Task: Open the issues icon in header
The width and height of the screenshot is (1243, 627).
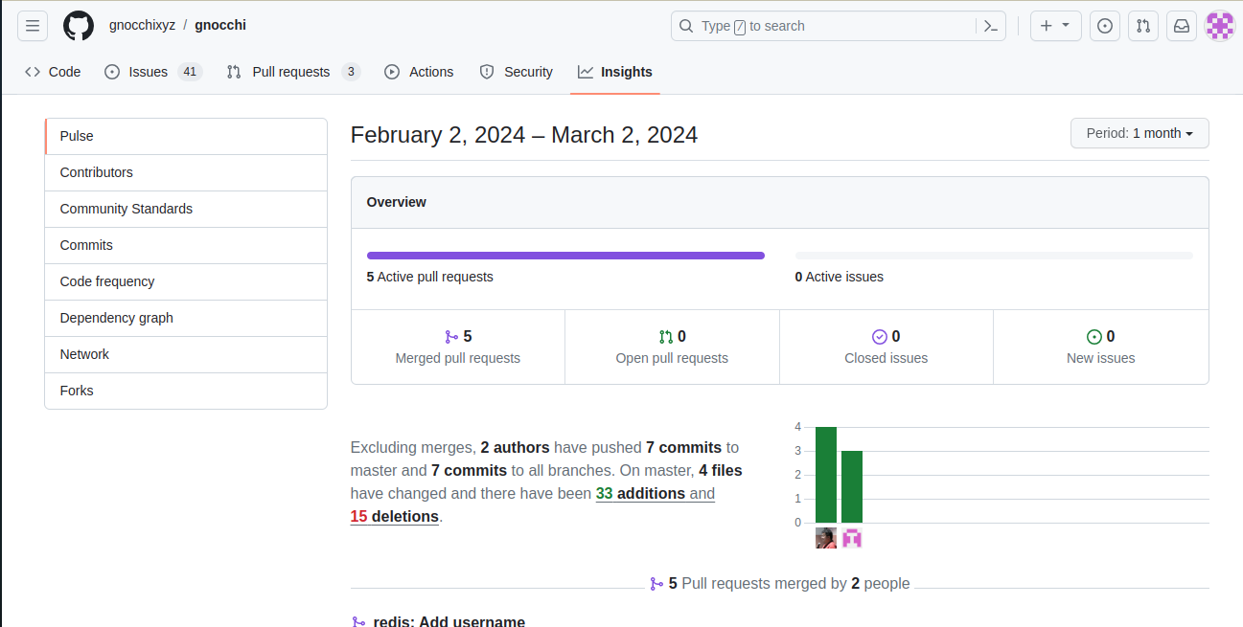Action: click(1105, 26)
